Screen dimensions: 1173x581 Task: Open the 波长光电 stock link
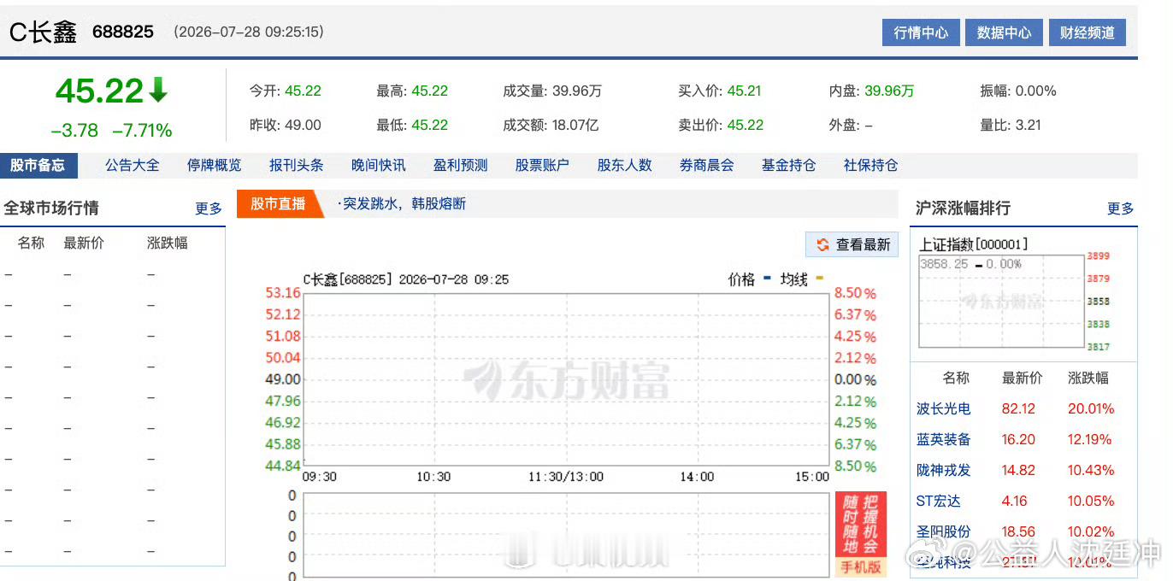point(944,408)
